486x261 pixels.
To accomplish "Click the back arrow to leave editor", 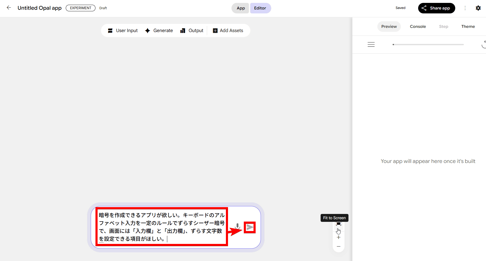I will click(9, 8).
